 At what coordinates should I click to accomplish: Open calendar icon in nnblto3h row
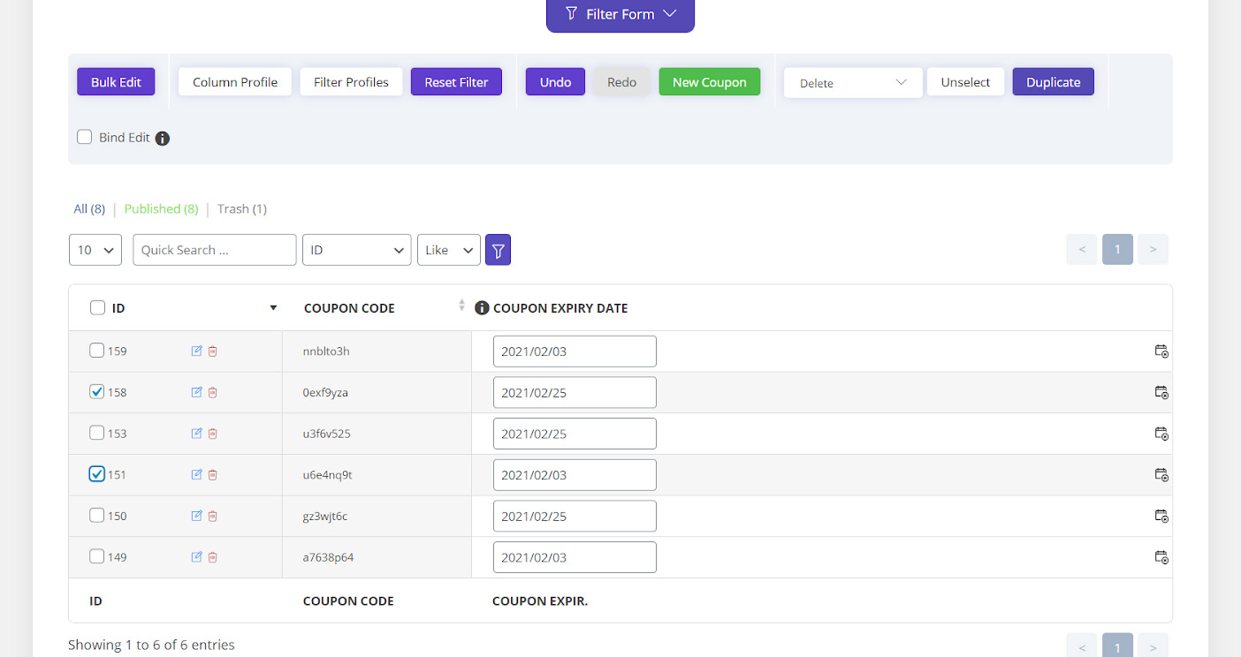1161,351
